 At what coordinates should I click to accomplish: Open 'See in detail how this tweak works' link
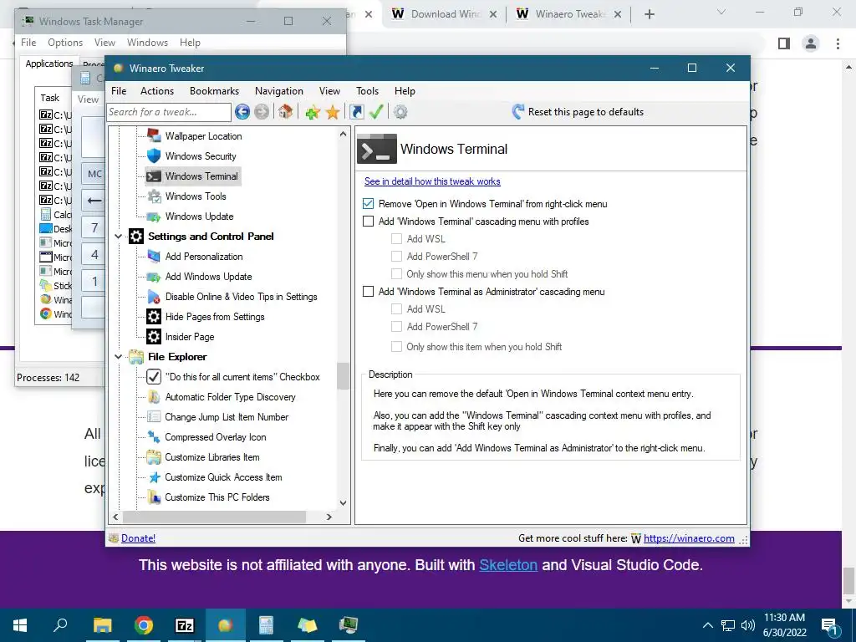(432, 181)
